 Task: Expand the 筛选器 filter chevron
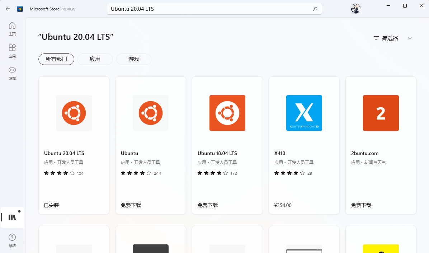[410, 38]
